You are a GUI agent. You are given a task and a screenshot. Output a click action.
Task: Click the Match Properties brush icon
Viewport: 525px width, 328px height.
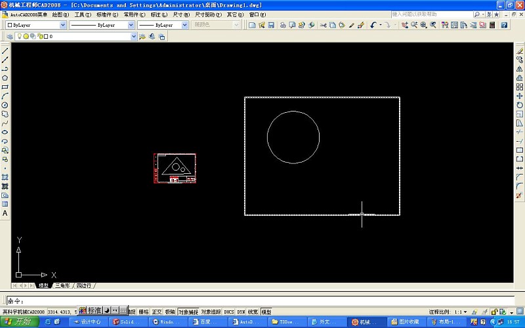point(351,25)
